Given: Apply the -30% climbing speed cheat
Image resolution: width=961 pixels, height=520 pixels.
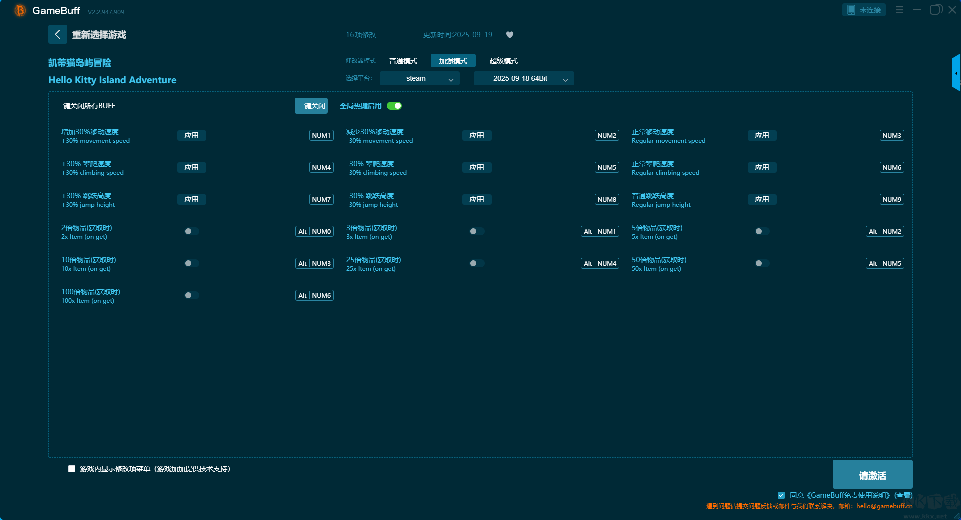Looking at the screenshot, I should click(477, 167).
